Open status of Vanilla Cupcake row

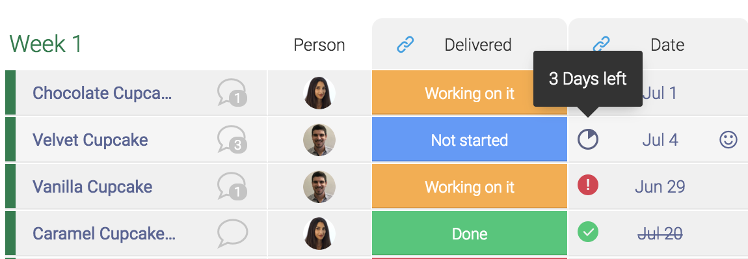(470, 187)
